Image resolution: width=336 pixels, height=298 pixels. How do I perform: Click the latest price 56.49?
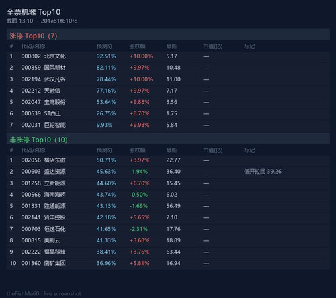(x=173, y=206)
